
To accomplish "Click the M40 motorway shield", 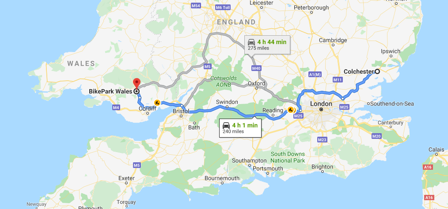I will [x=256, y=68].
